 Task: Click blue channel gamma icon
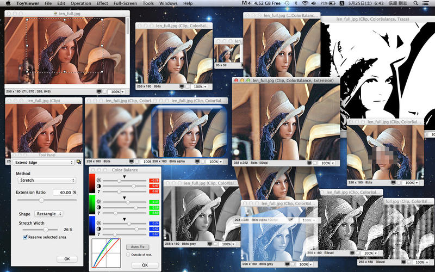pyautogui.click(x=98, y=234)
